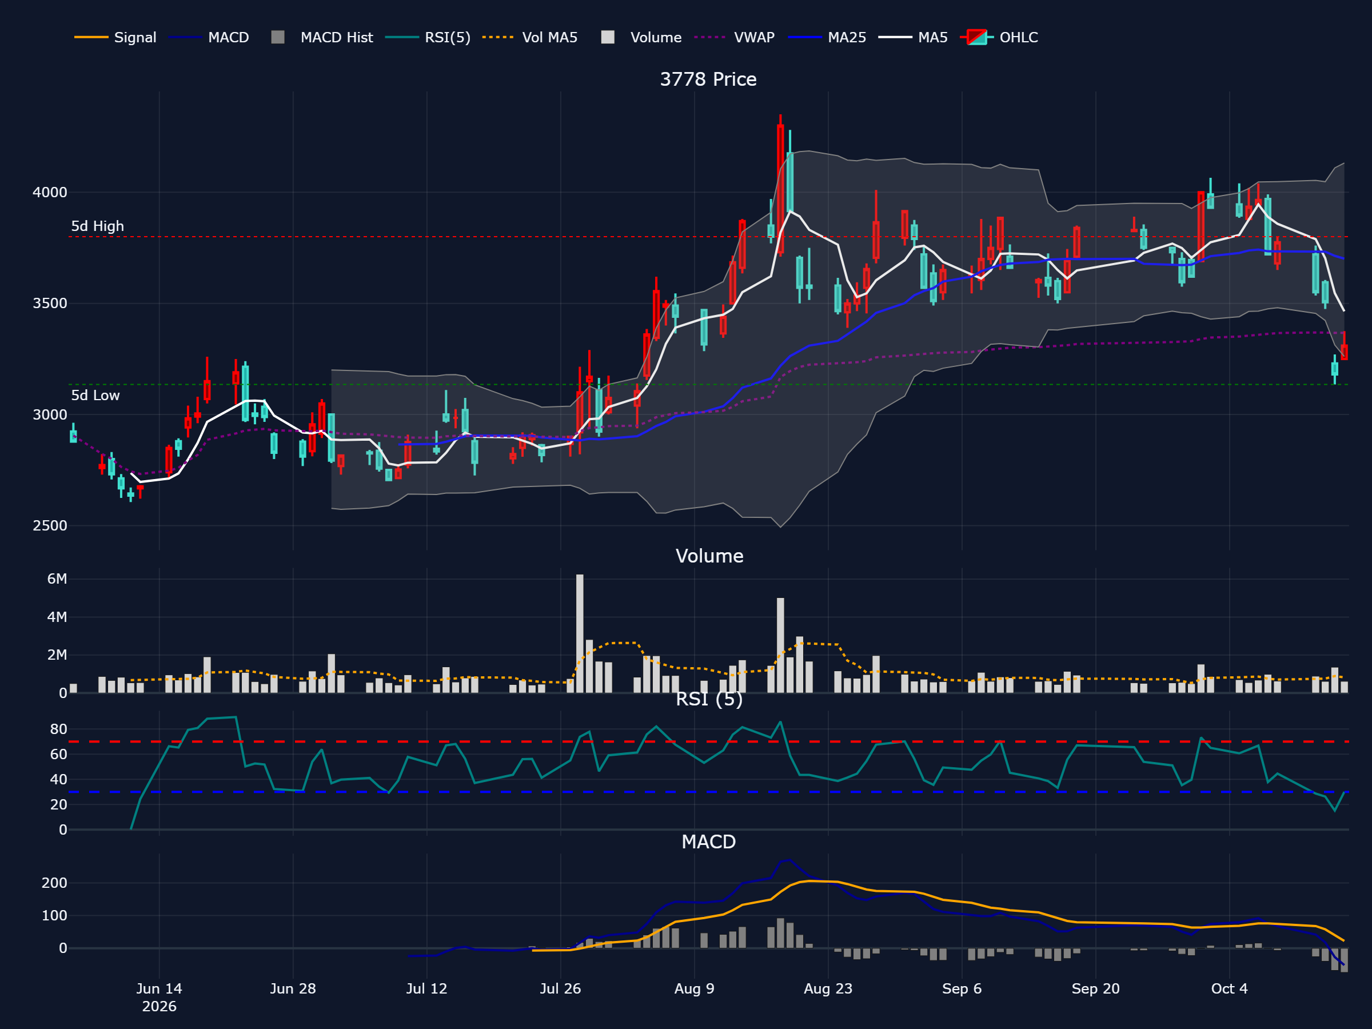The image size is (1372, 1029).
Task: Click the '3500' price axis tick
Action: (50, 304)
